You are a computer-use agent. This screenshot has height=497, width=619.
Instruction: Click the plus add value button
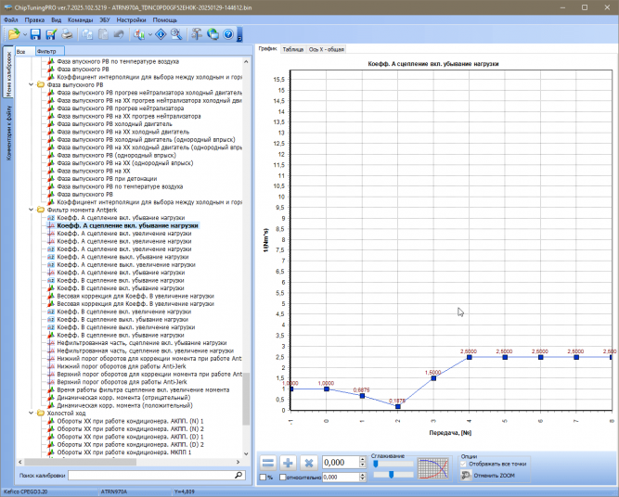[289, 463]
